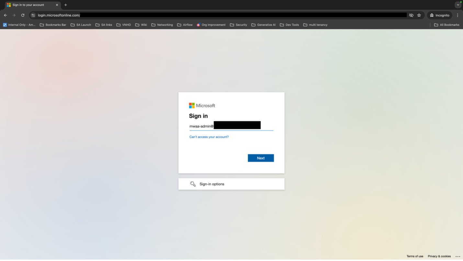Click the Microsoft logo in sign-in card

pyautogui.click(x=202, y=105)
